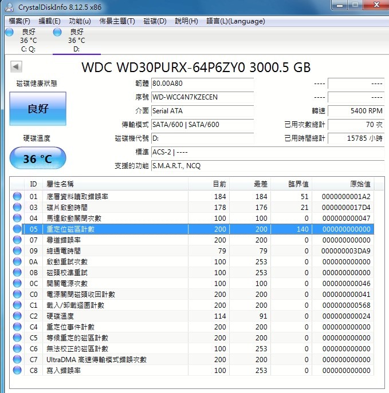Image resolution: width=389 pixels, height=393 pixels.
Task: Click raw value 000000000568
Action: coord(347,305)
